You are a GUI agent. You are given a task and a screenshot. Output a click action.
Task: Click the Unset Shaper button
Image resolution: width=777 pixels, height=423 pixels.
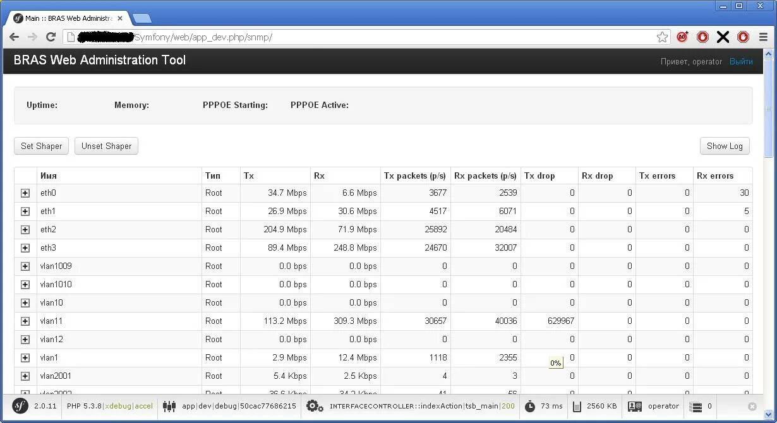[x=106, y=146]
